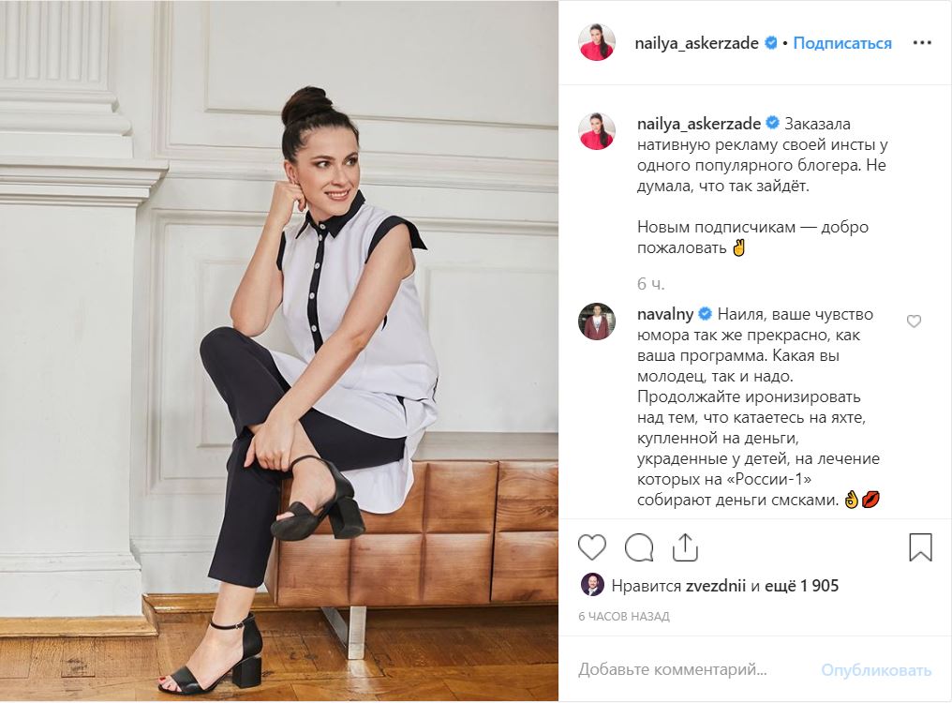Open the three-dots more options menu
Viewport: 952px width, 703px height.
pyautogui.click(x=922, y=42)
